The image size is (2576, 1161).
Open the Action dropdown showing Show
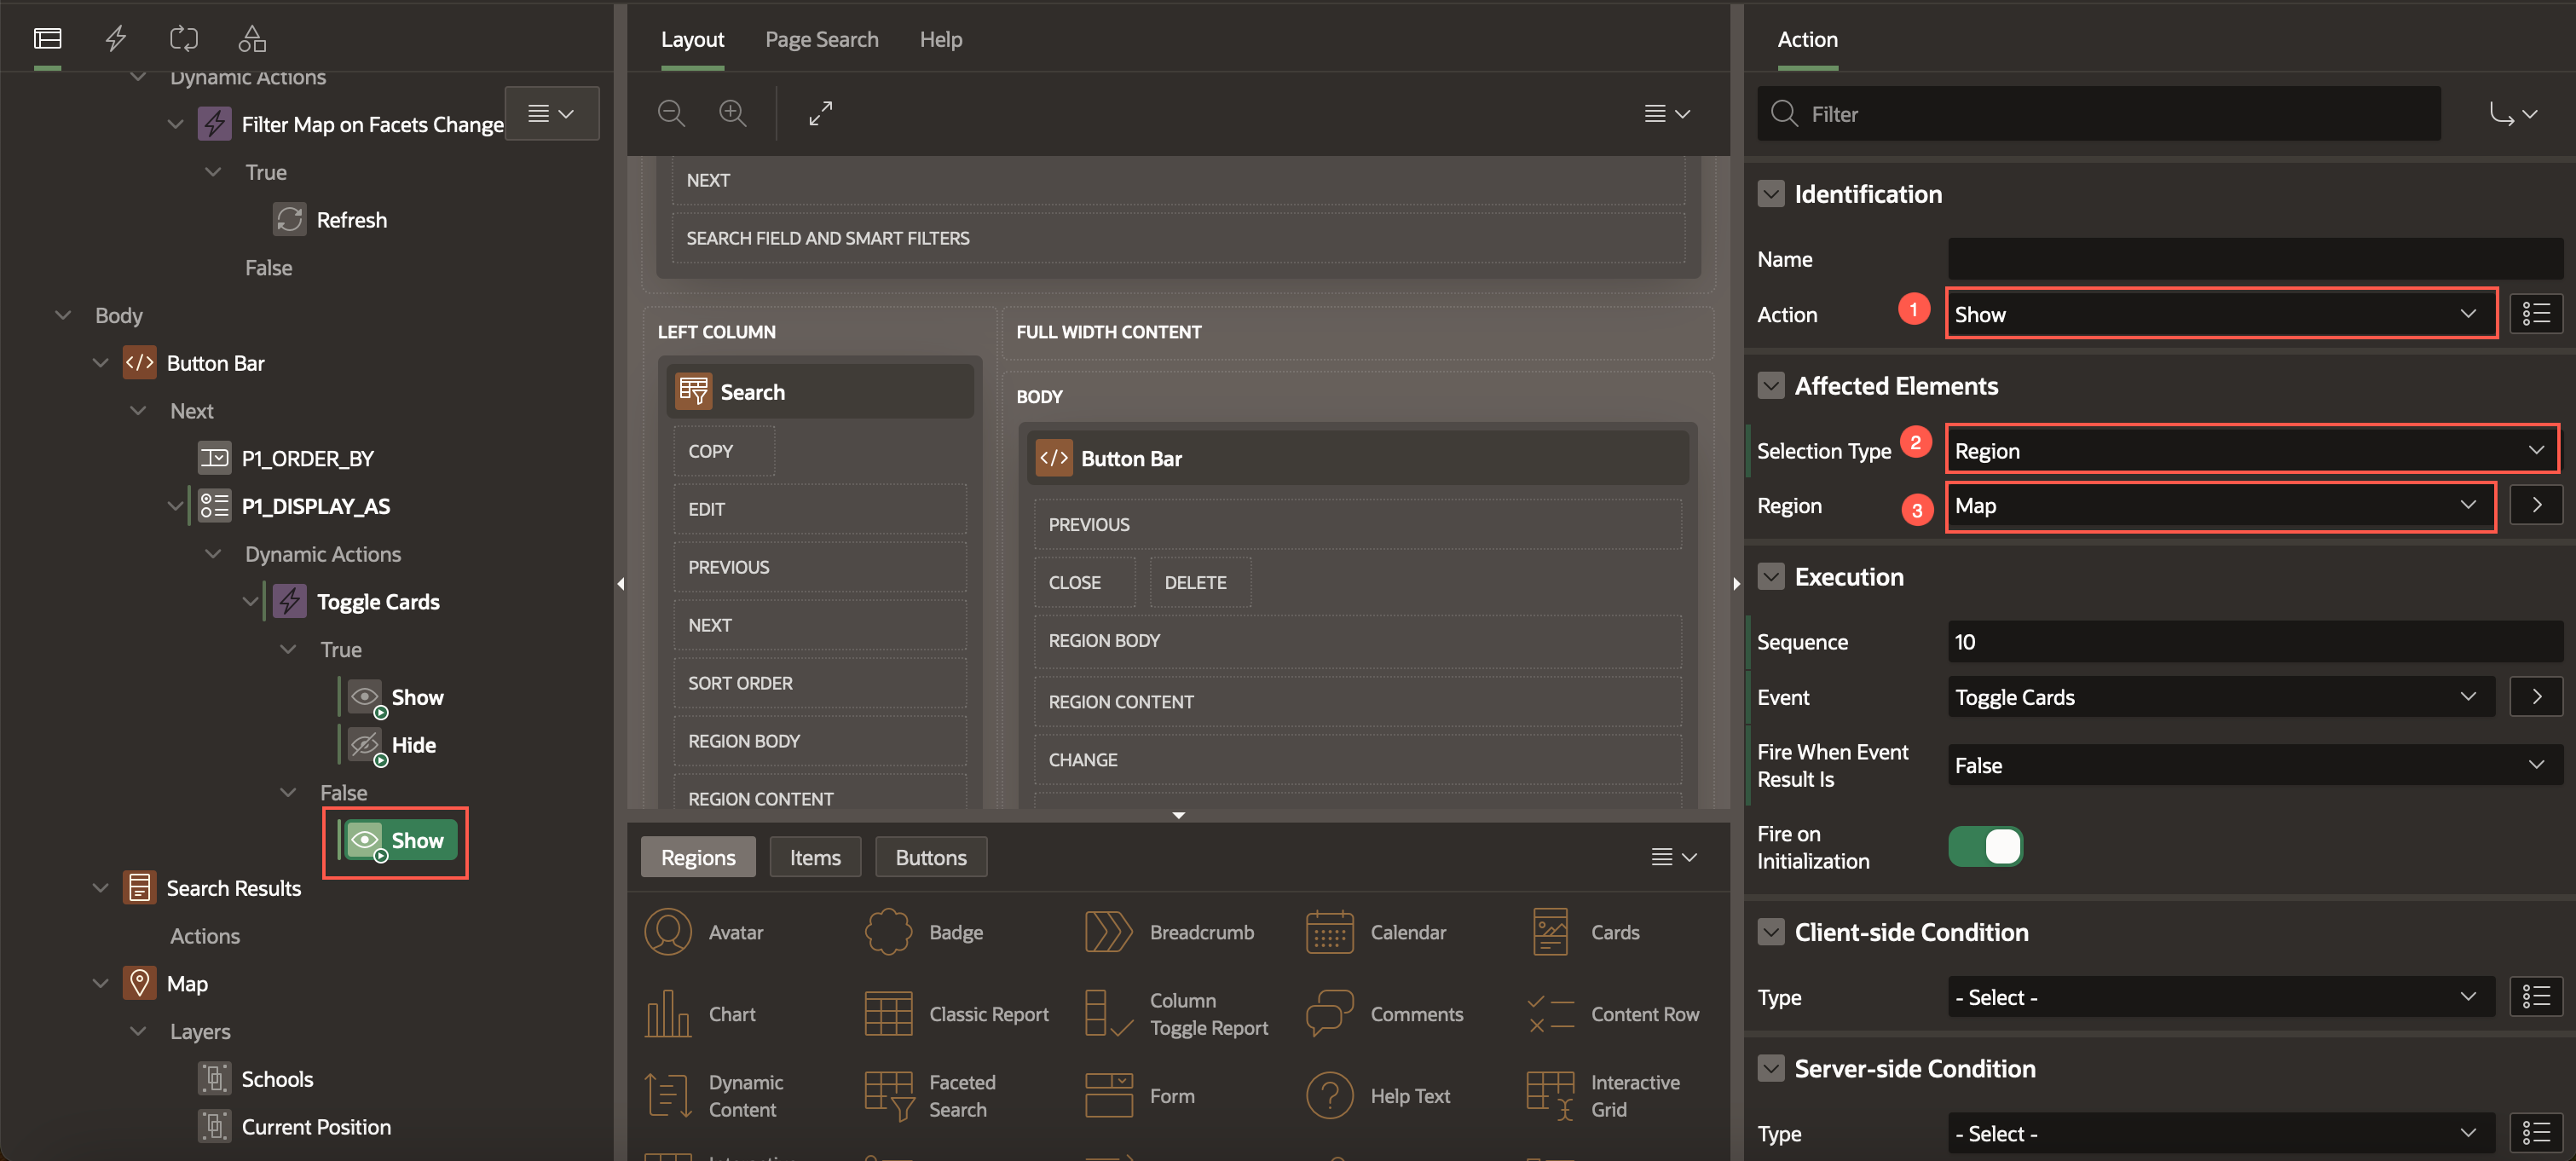pos(2220,314)
